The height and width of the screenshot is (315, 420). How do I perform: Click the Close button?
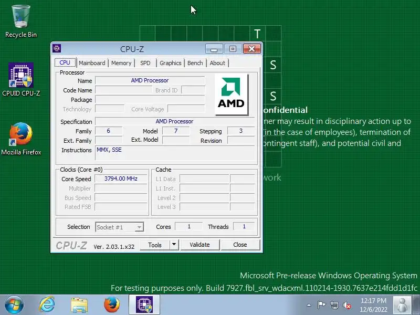[x=240, y=245]
